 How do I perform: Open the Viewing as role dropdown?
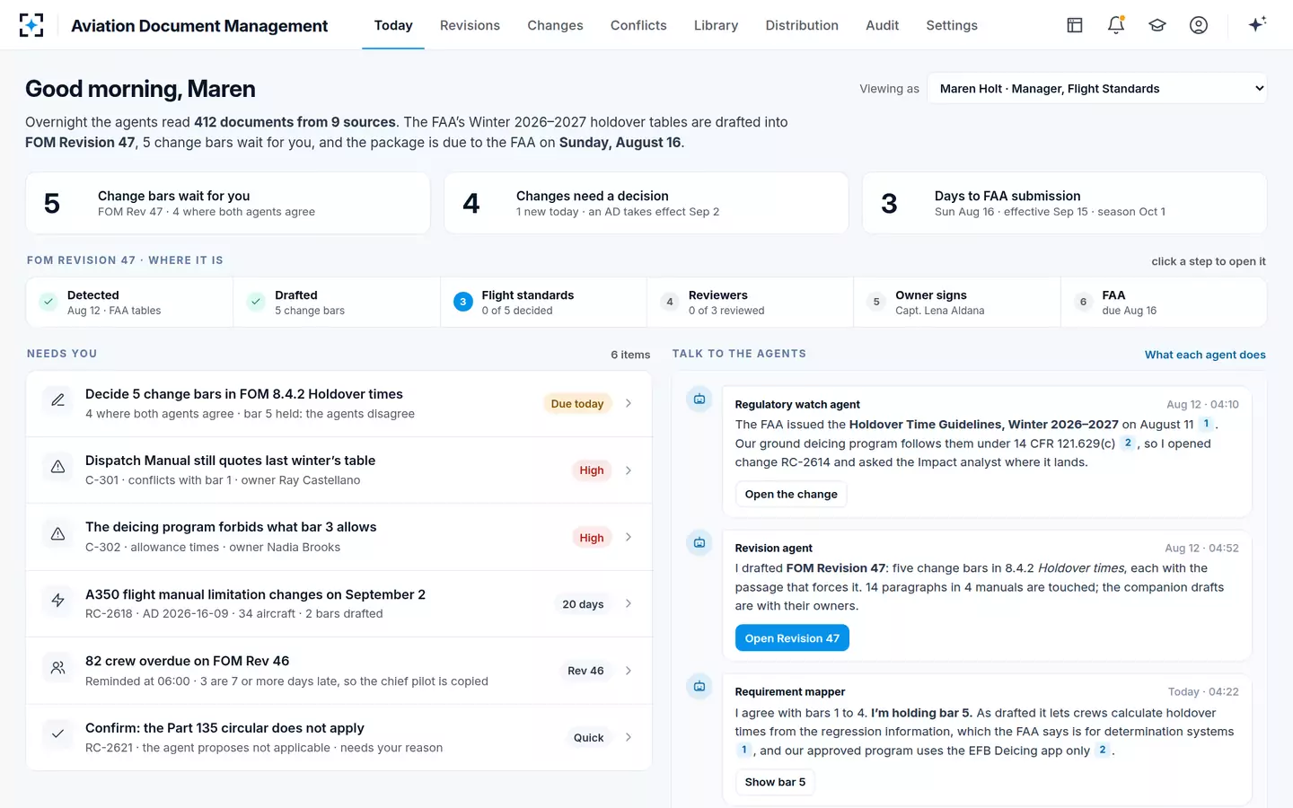[x=1096, y=88]
